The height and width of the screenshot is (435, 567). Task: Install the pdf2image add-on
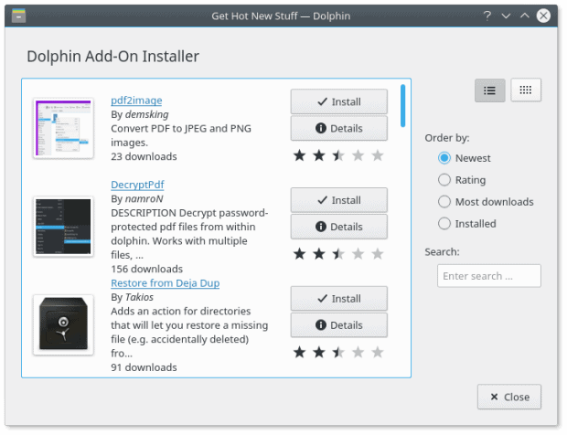pyautogui.click(x=338, y=101)
